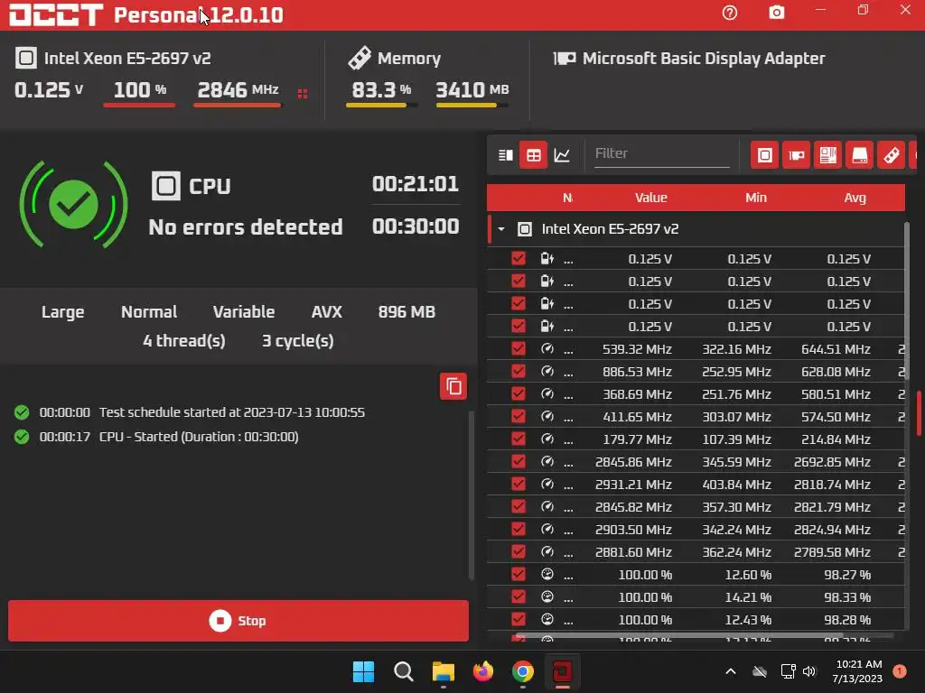Uncheck the sensor row with min 12.60 %

tap(519, 574)
